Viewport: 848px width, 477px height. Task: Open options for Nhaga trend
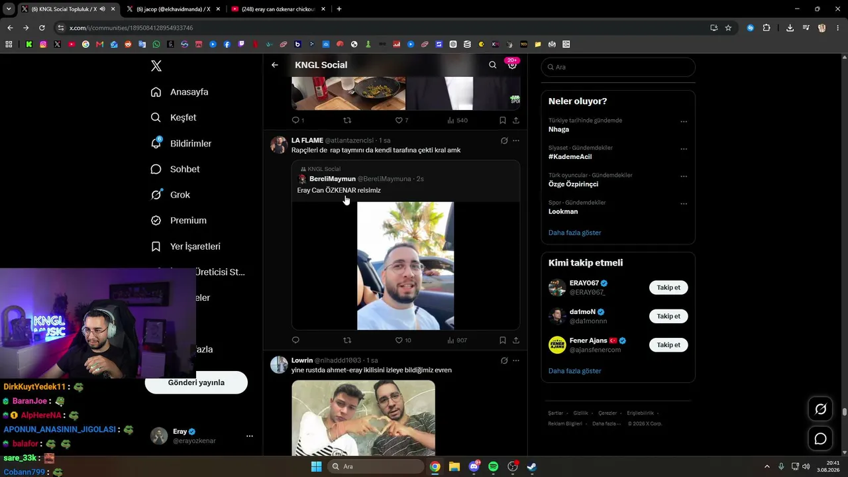(684, 121)
